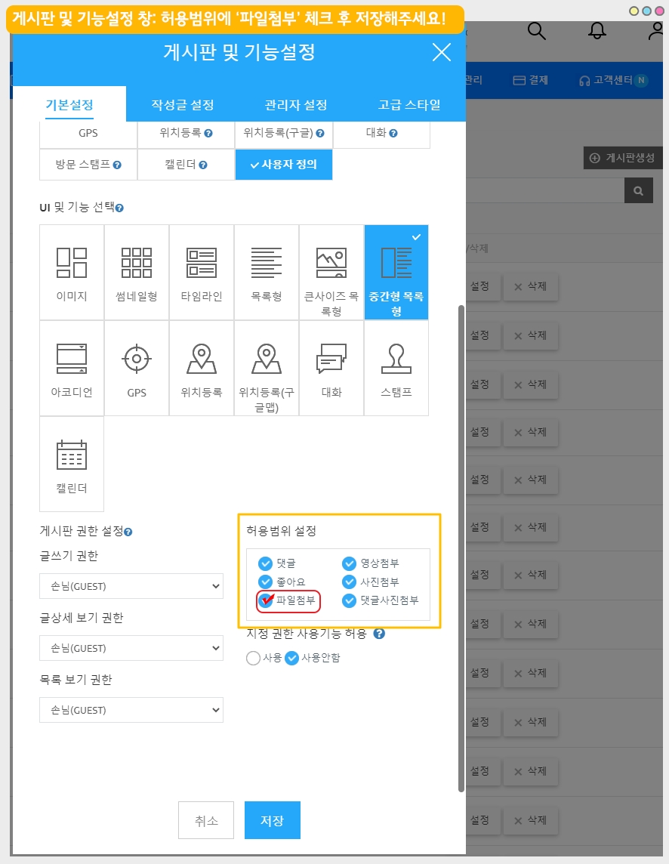This screenshot has height=864, width=669.
Task: Toggle the 댓글 checkbox
Action: pyautogui.click(x=266, y=563)
